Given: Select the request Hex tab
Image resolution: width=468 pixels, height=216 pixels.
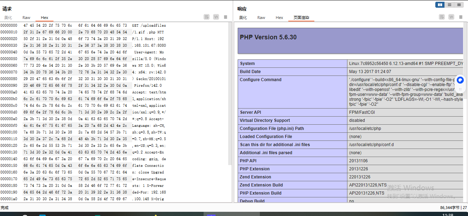Looking at the screenshot, I should click(45, 18).
